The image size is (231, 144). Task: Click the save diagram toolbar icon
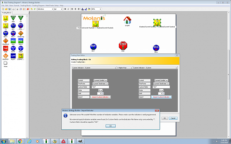coord(10,9)
